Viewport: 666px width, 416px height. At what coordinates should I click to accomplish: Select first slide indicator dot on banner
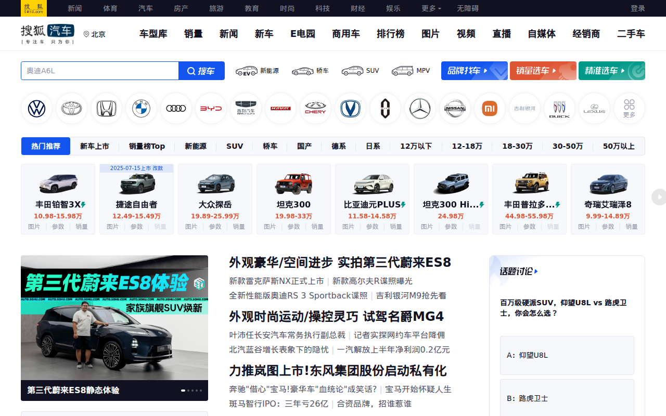[183, 390]
